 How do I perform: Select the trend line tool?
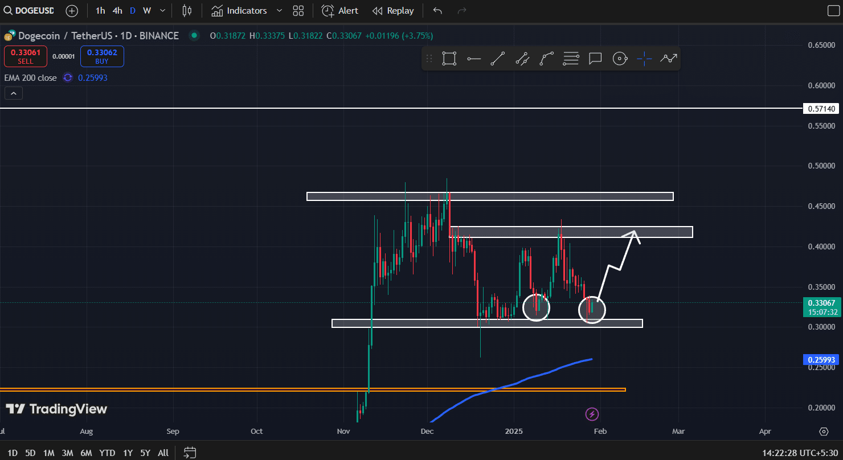497,59
